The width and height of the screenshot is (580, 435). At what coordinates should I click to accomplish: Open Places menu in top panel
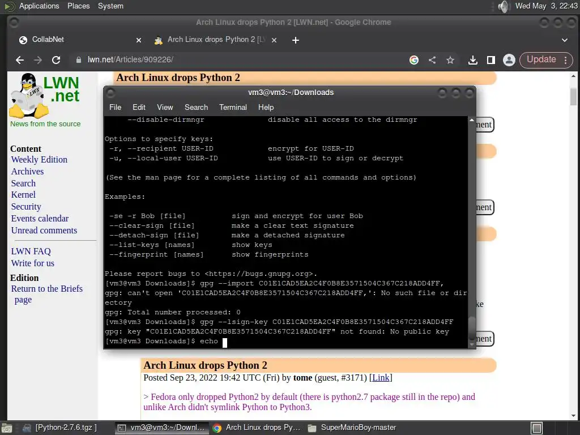tap(78, 6)
